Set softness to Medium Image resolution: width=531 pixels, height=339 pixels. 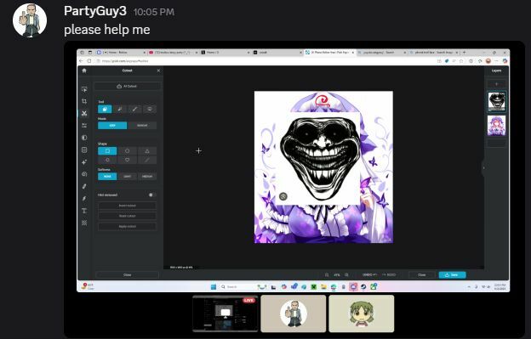[x=147, y=177]
